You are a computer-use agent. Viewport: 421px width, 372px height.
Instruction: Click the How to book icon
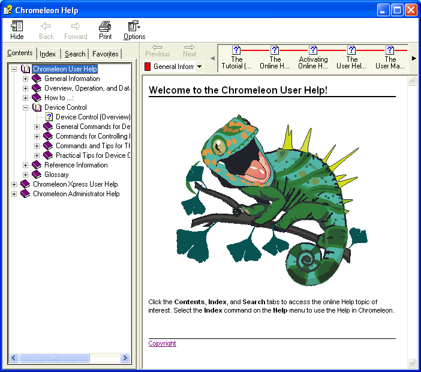tap(37, 98)
